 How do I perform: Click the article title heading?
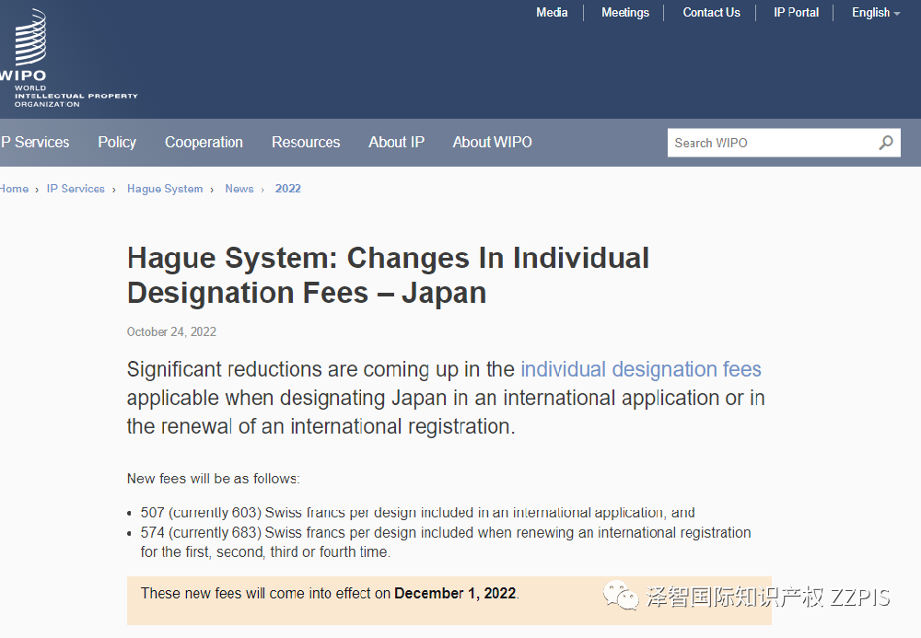click(x=389, y=275)
